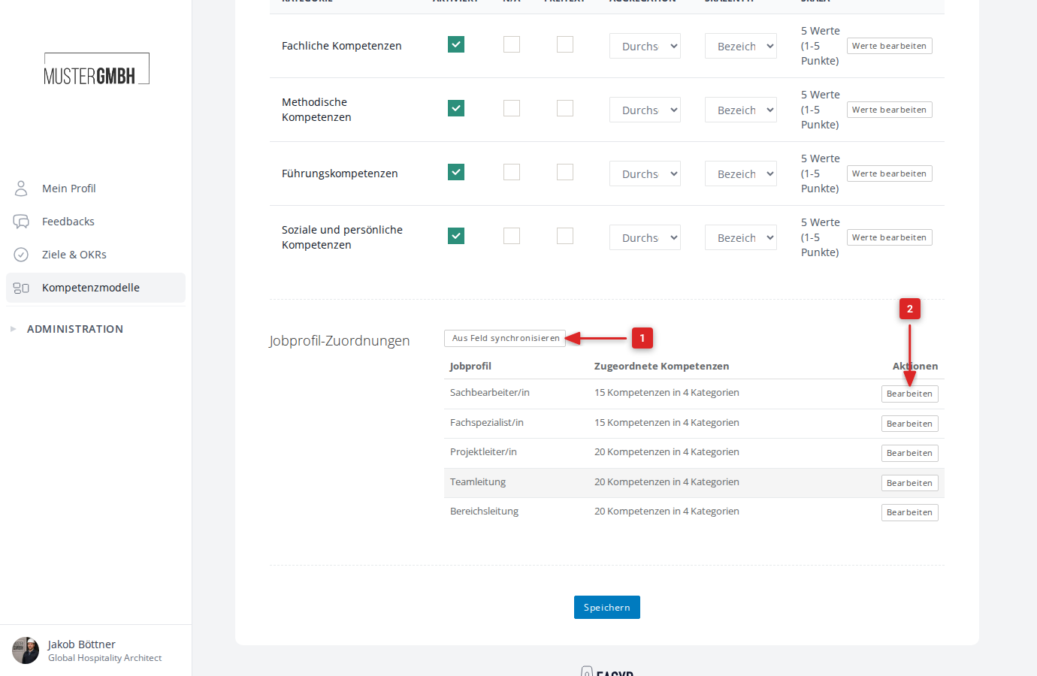Click the Feedbacks speech bubble icon
This screenshot has height=676, width=1037.
click(x=21, y=222)
